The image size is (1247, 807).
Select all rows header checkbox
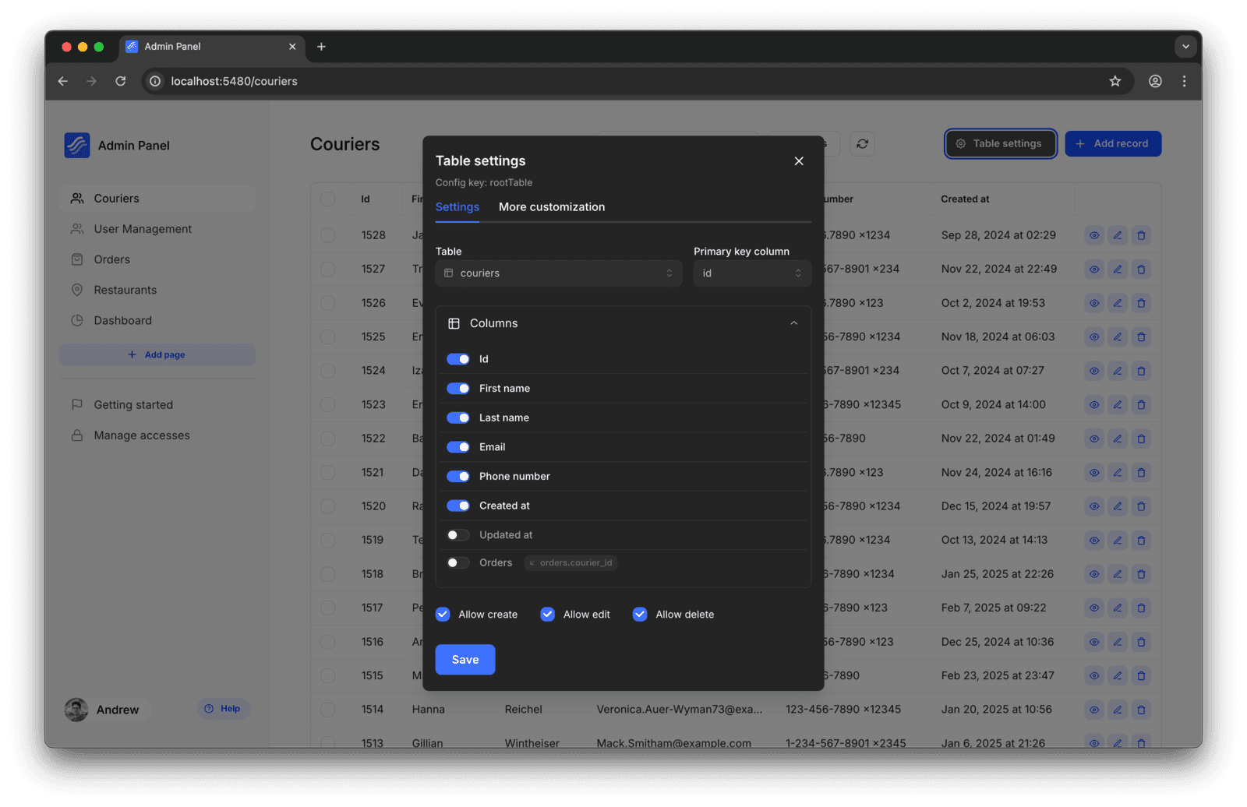(x=328, y=199)
